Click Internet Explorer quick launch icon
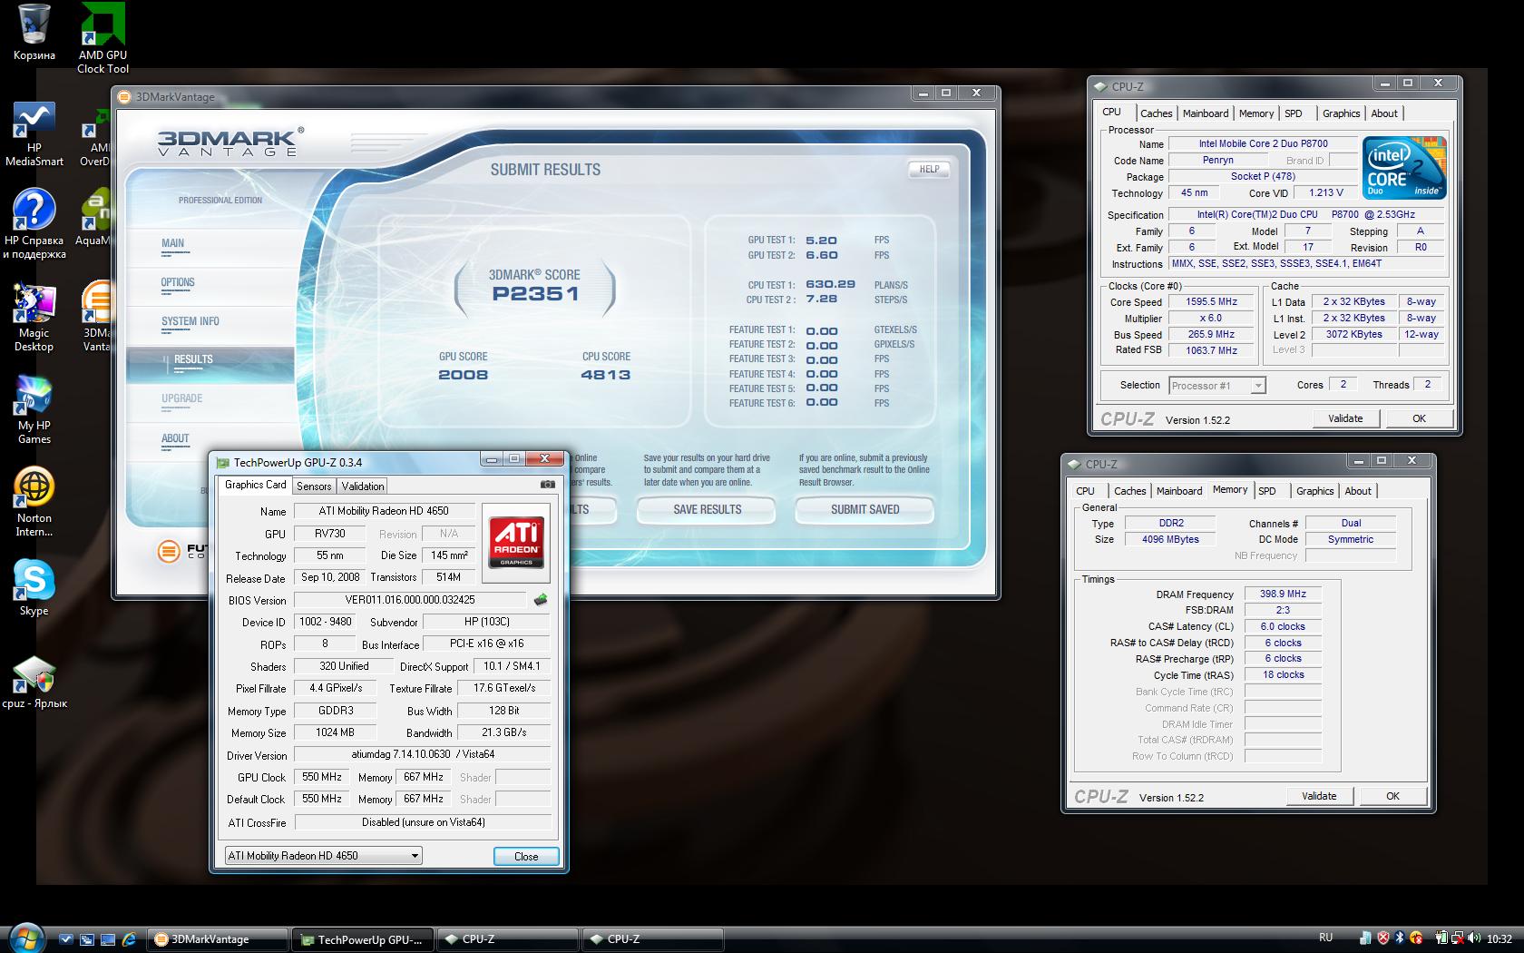Viewport: 1524px width, 953px height. 128,939
